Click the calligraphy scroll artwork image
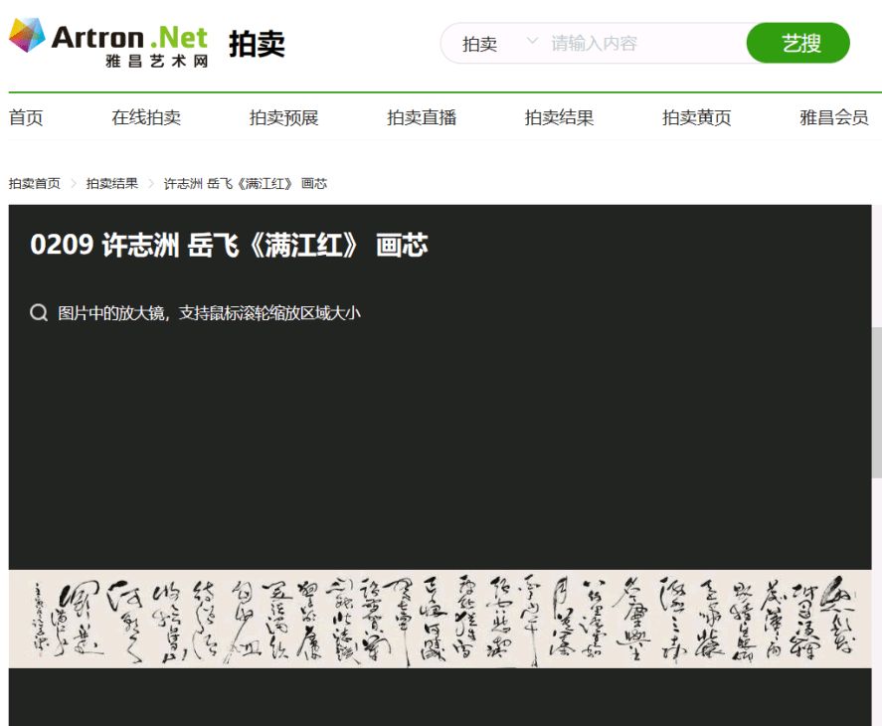 [x=440, y=619]
